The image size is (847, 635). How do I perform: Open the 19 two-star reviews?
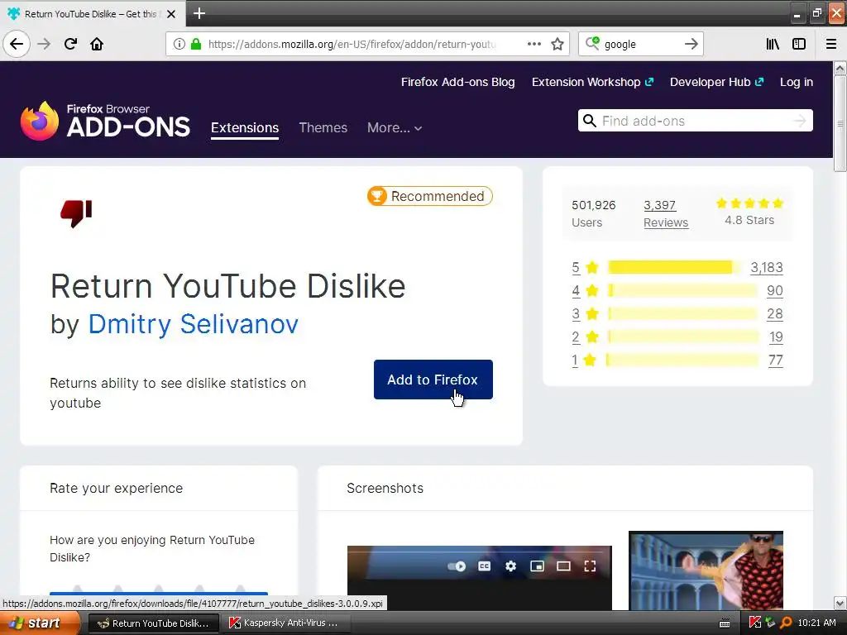tap(776, 337)
